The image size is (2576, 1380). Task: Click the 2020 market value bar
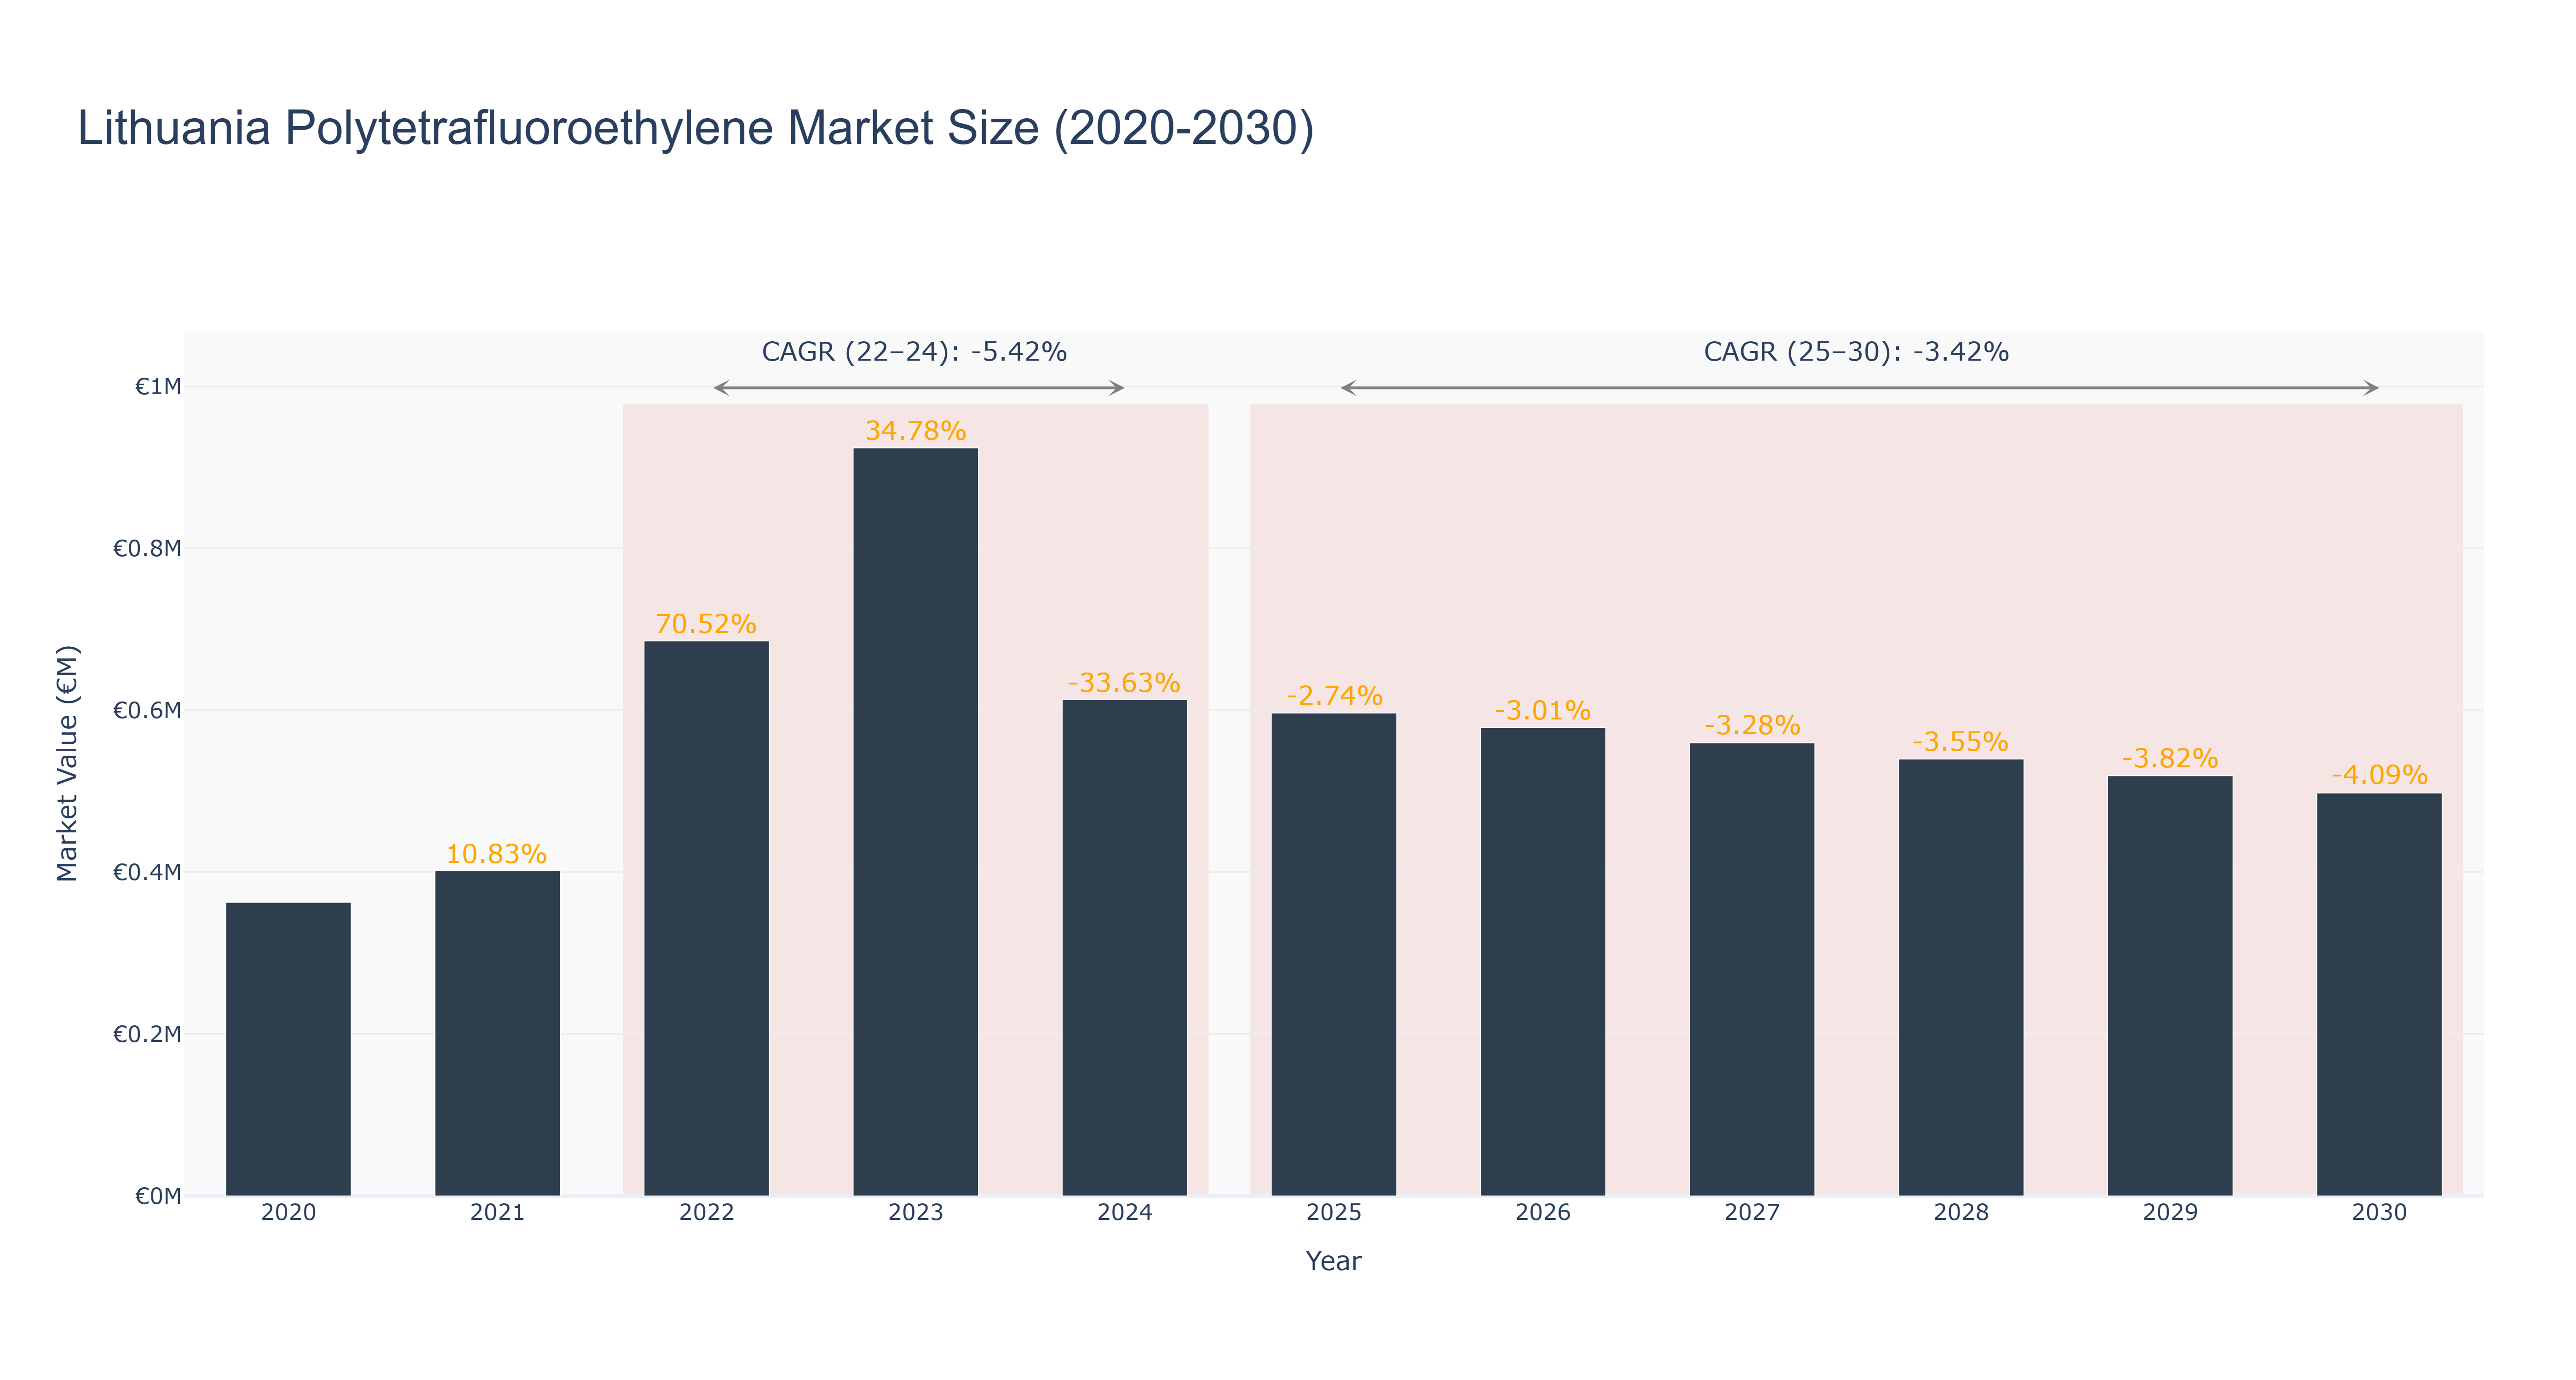point(288,1049)
